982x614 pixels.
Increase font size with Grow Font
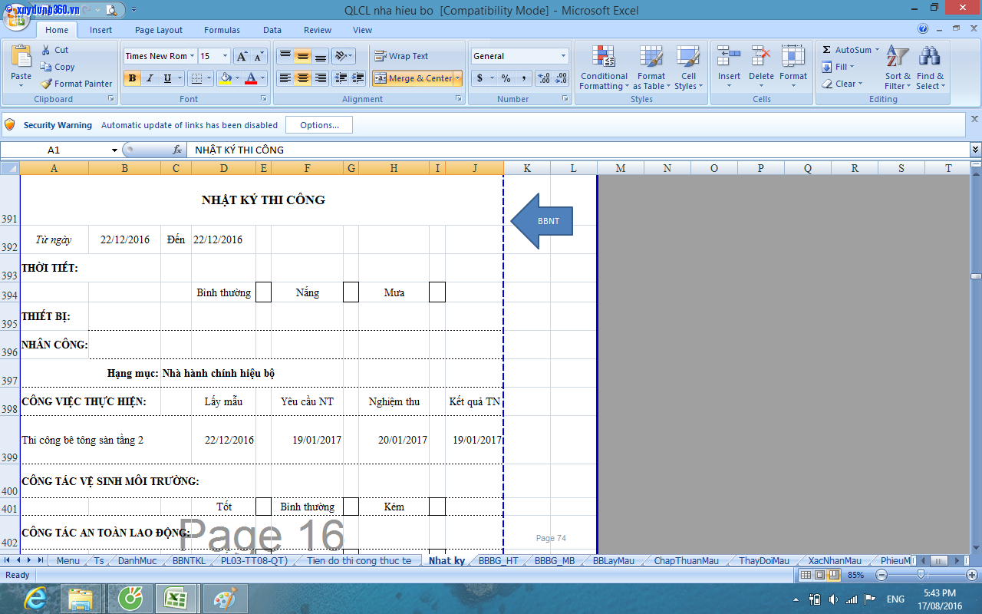[241, 56]
